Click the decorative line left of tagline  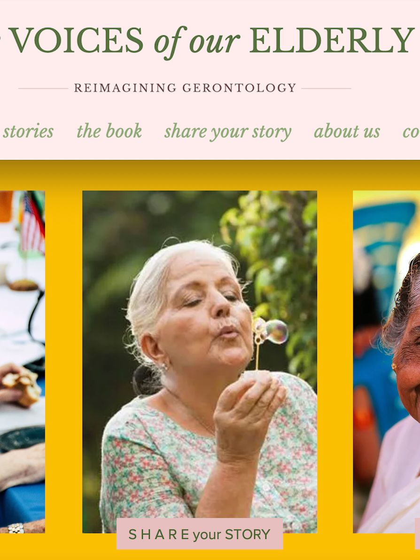point(43,88)
